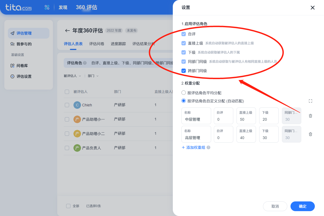Click 发现 in top navigation
Viewport: 324px width, 216px height.
click(63, 8)
